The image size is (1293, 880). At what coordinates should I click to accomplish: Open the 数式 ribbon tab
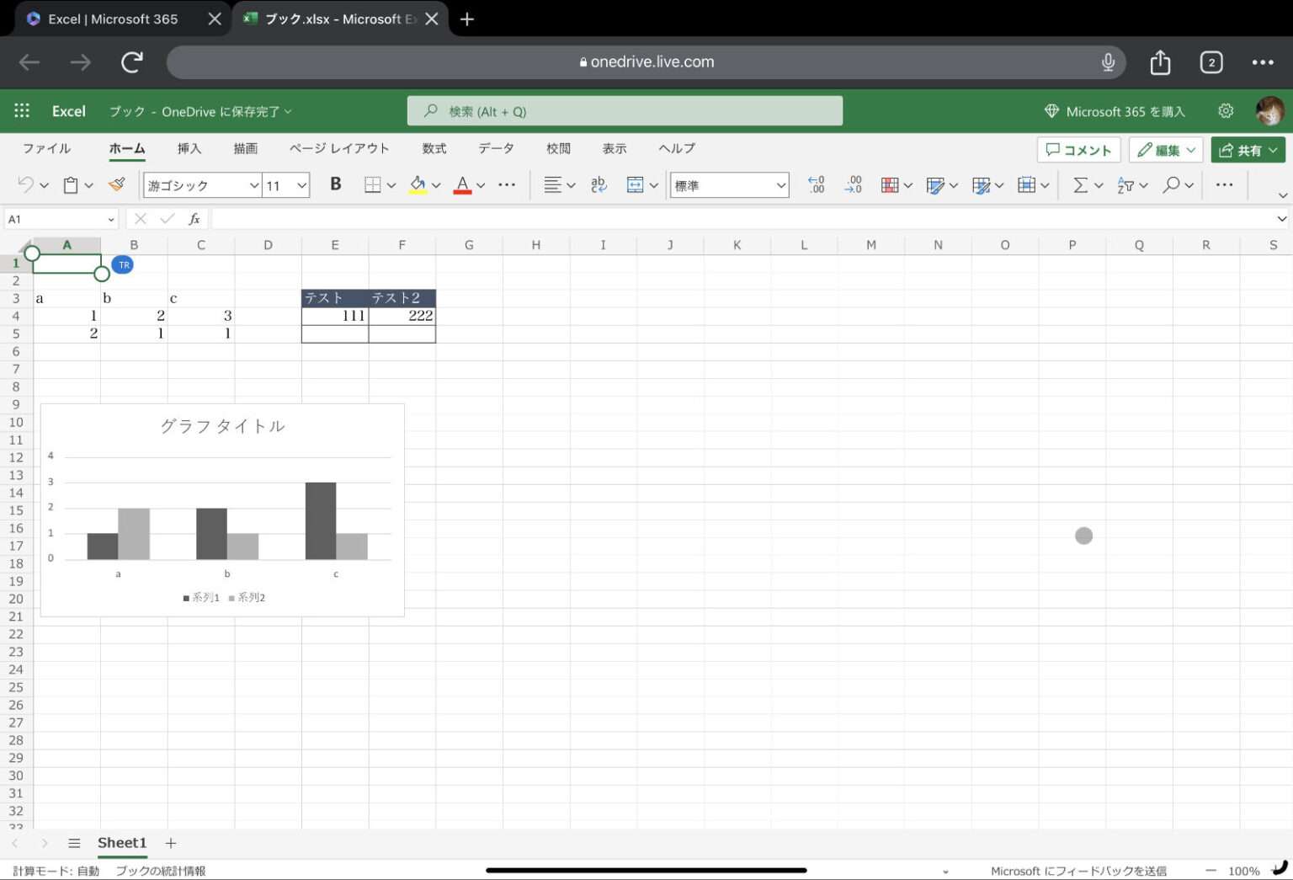434,148
